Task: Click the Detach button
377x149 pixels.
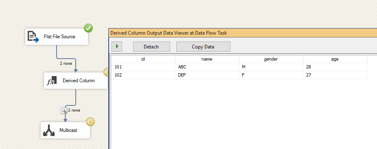Action: (x=151, y=47)
